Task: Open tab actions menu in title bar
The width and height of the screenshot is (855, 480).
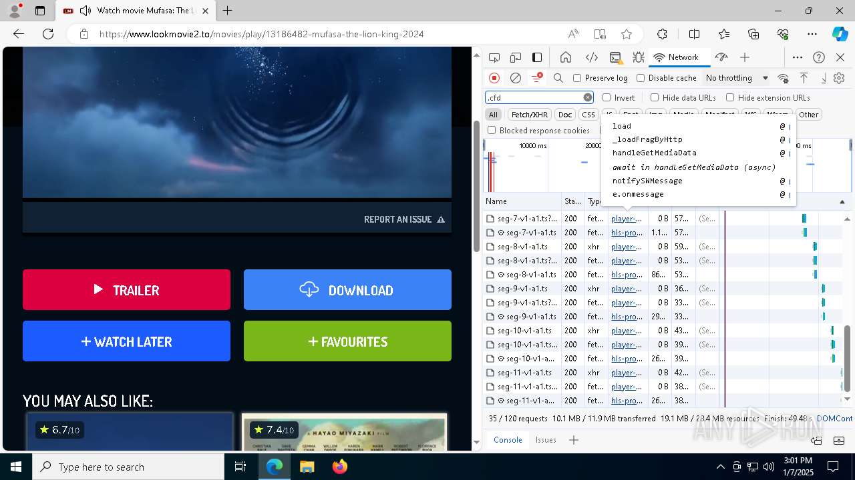Action: pos(40,11)
